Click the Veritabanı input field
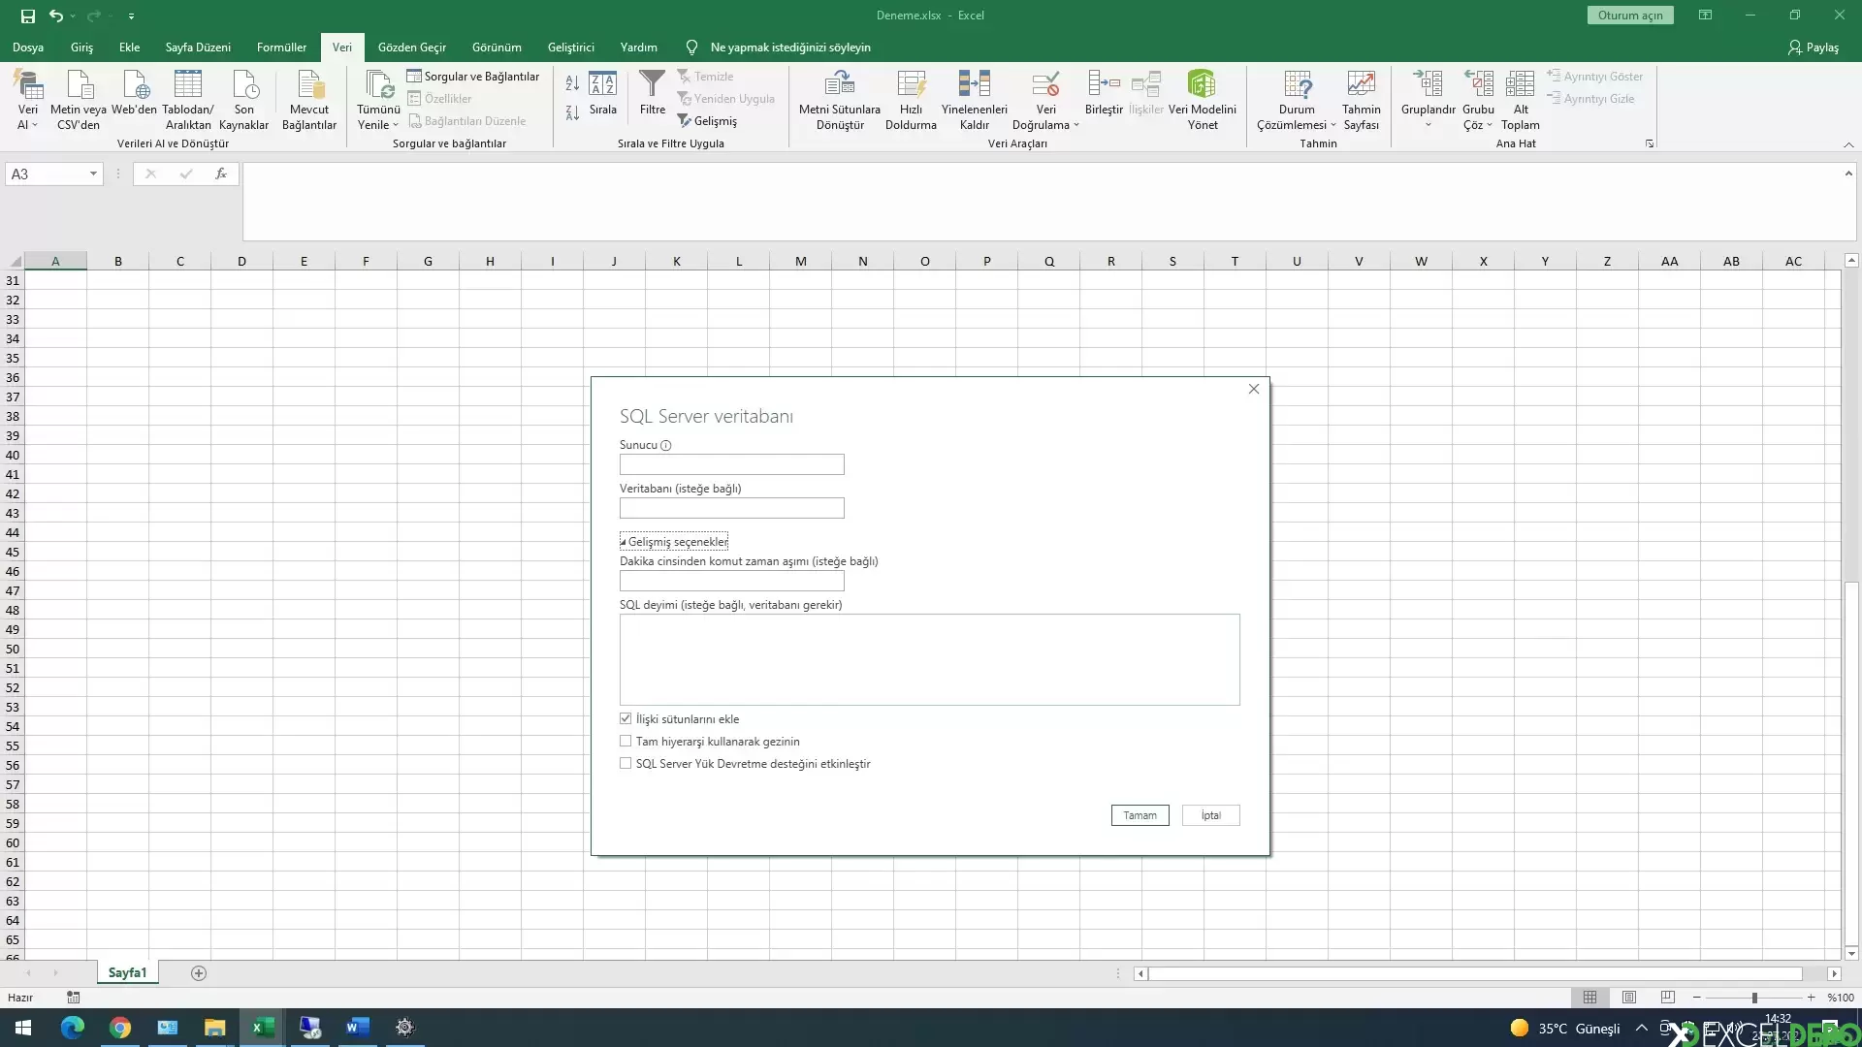The height and width of the screenshot is (1047, 1862). [731, 509]
